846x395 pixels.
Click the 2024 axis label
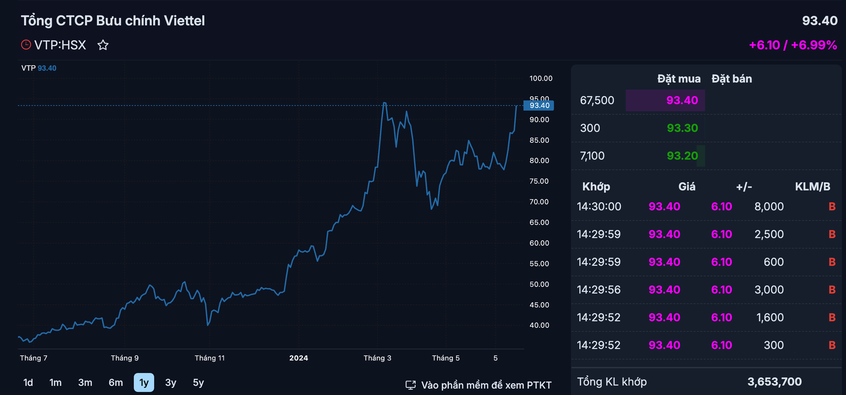299,358
